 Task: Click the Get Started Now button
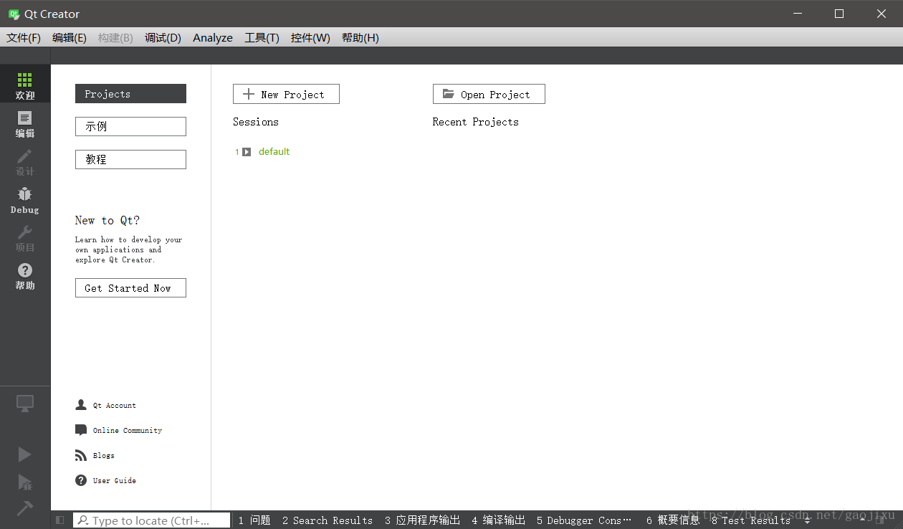click(130, 287)
